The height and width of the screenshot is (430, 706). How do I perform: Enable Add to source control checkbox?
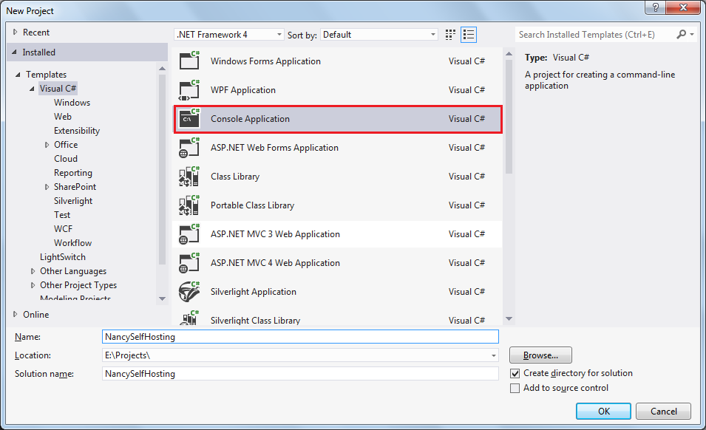(x=515, y=389)
